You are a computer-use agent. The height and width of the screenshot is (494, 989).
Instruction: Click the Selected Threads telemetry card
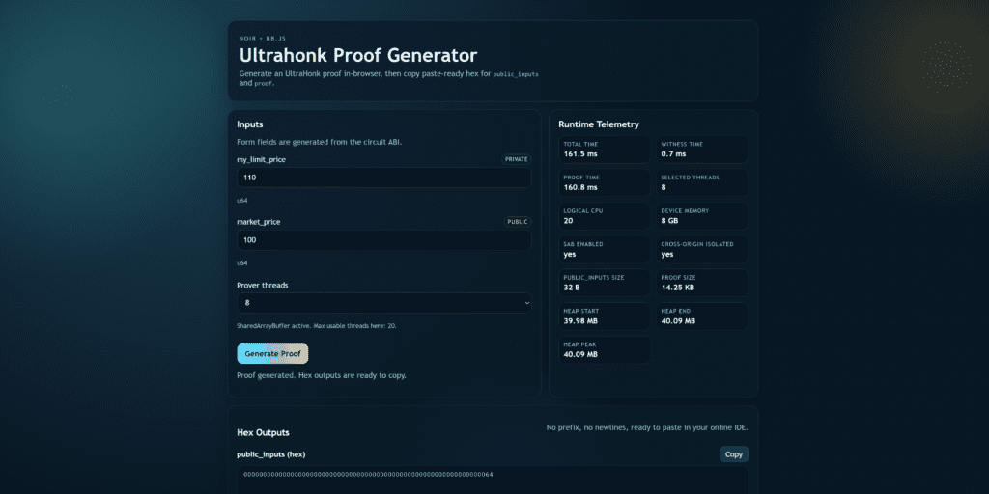(x=701, y=182)
